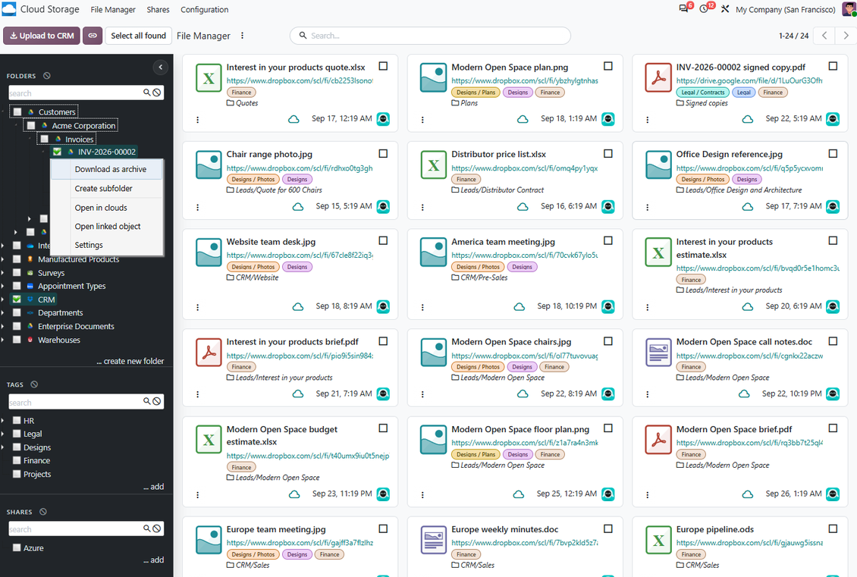Expand the Enterprise Documents folder arrow
The height and width of the screenshot is (577, 857).
[x=3, y=326]
